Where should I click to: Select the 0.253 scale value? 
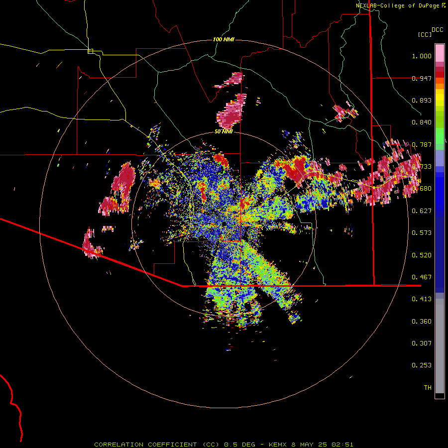pos(422,365)
